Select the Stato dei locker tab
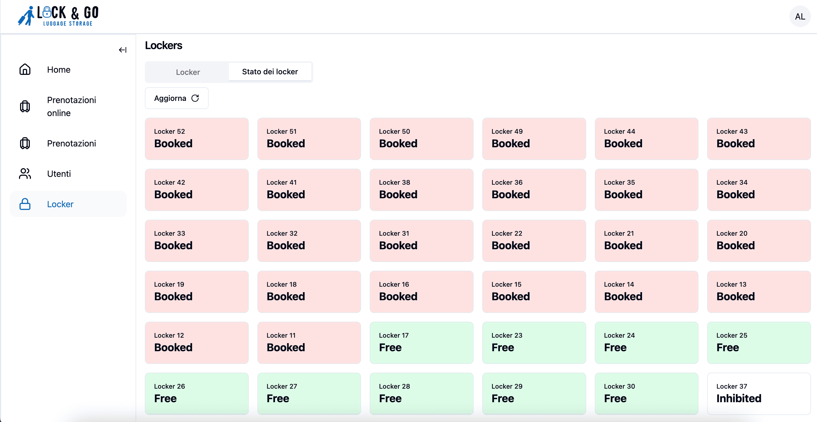This screenshot has height=422, width=817. pyautogui.click(x=270, y=72)
